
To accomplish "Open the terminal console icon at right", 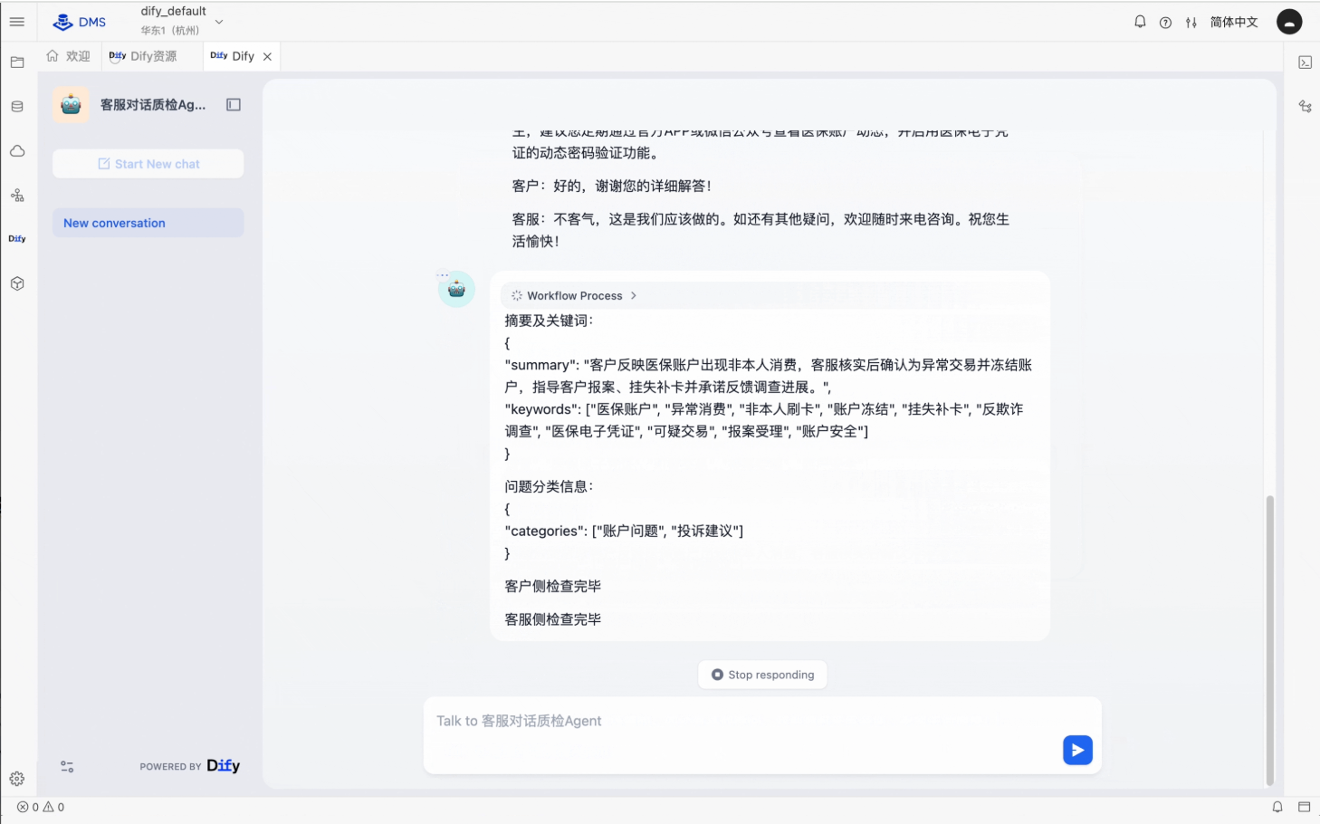I will click(x=1305, y=62).
